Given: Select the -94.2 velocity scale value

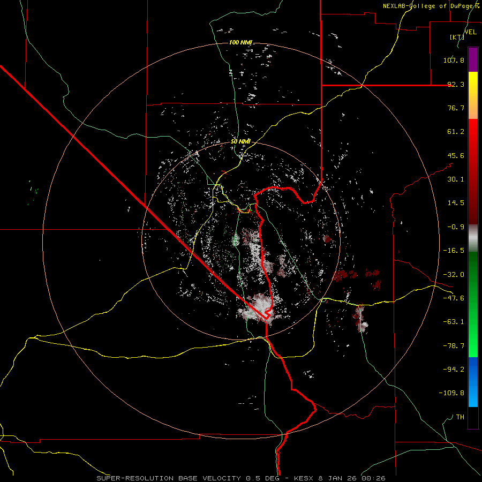Looking at the screenshot, I should pos(454,370).
